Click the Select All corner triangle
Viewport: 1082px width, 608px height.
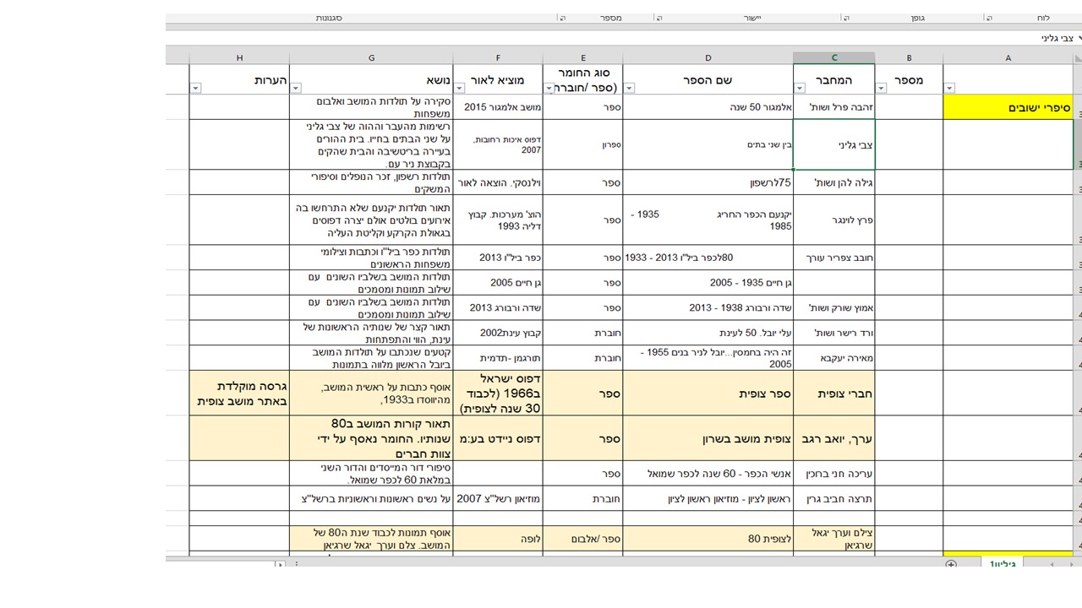(1076, 58)
